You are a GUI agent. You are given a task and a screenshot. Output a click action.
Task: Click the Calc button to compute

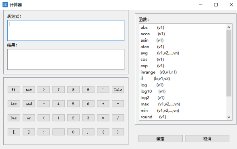click(x=118, y=90)
